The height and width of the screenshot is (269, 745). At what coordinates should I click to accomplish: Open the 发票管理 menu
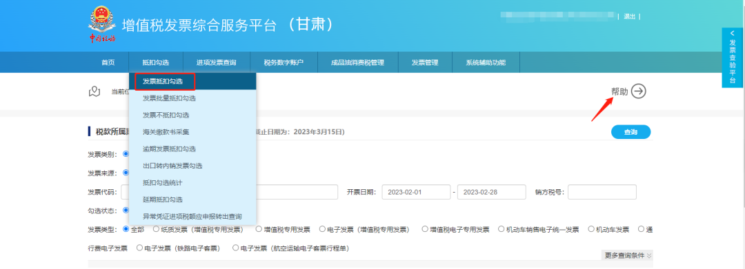425,63
